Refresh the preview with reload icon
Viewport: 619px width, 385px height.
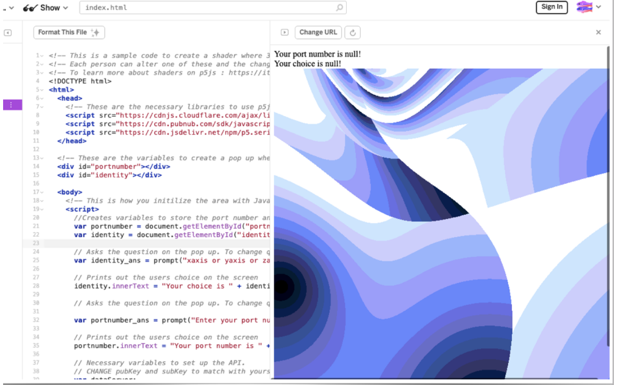point(352,33)
